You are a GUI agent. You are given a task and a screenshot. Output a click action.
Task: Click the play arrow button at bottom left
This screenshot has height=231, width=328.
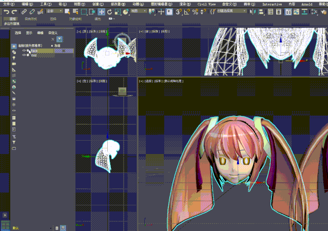click(x=5, y=215)
